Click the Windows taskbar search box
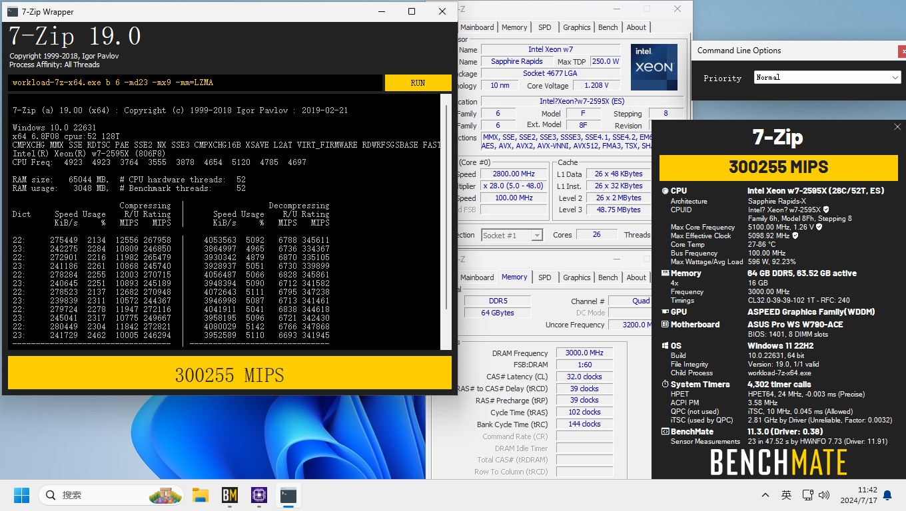Screen dimensions: 906x511 (x=112, y=495)
